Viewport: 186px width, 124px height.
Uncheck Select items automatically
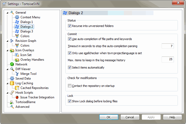70,67
